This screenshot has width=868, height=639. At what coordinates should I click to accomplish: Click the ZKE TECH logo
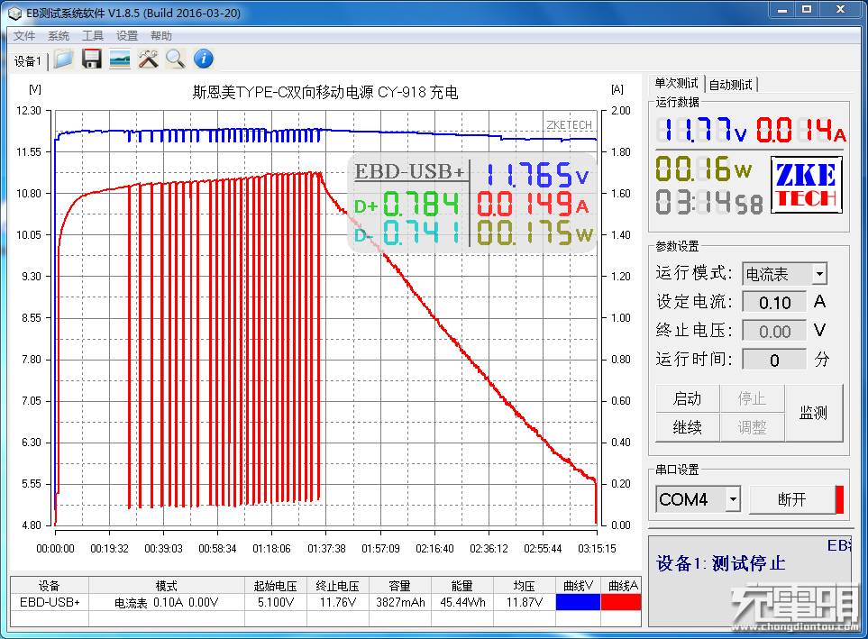pos(807,185)
